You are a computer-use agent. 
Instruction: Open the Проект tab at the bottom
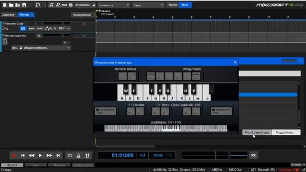12,165
